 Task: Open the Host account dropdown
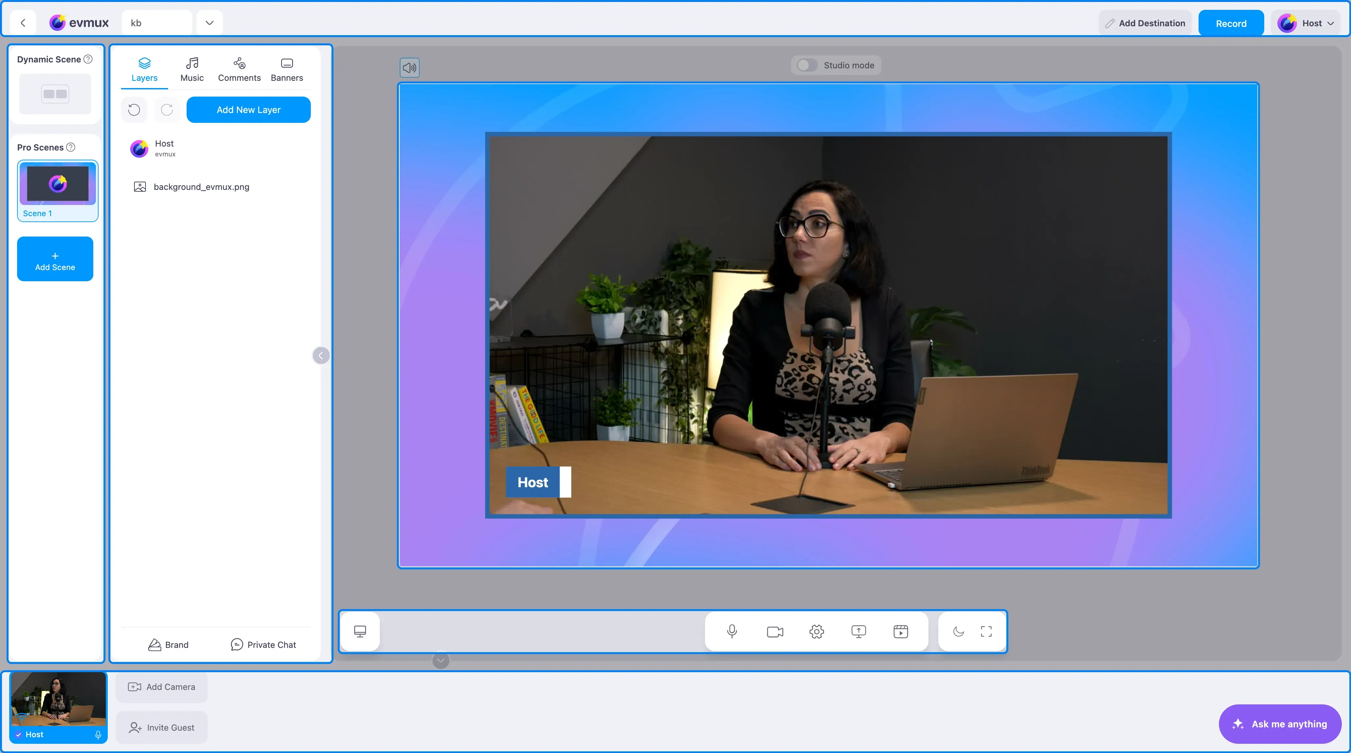(x=1305, y=23)
